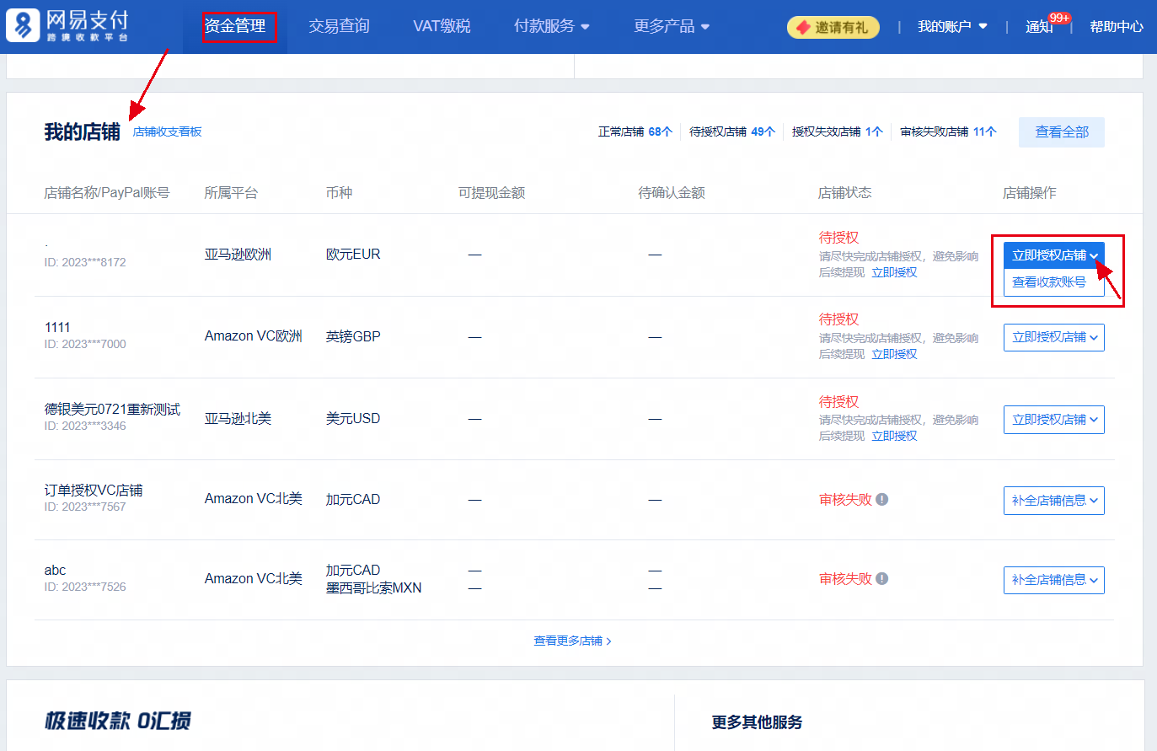
Task: Switch to 交易查询 tab
Action: pyautogui.click(x=339, y=27)
